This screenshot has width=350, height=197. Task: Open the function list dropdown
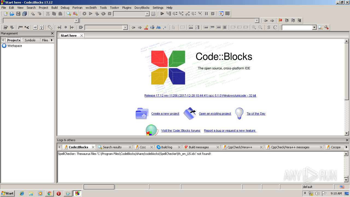(x=257, y=21)
